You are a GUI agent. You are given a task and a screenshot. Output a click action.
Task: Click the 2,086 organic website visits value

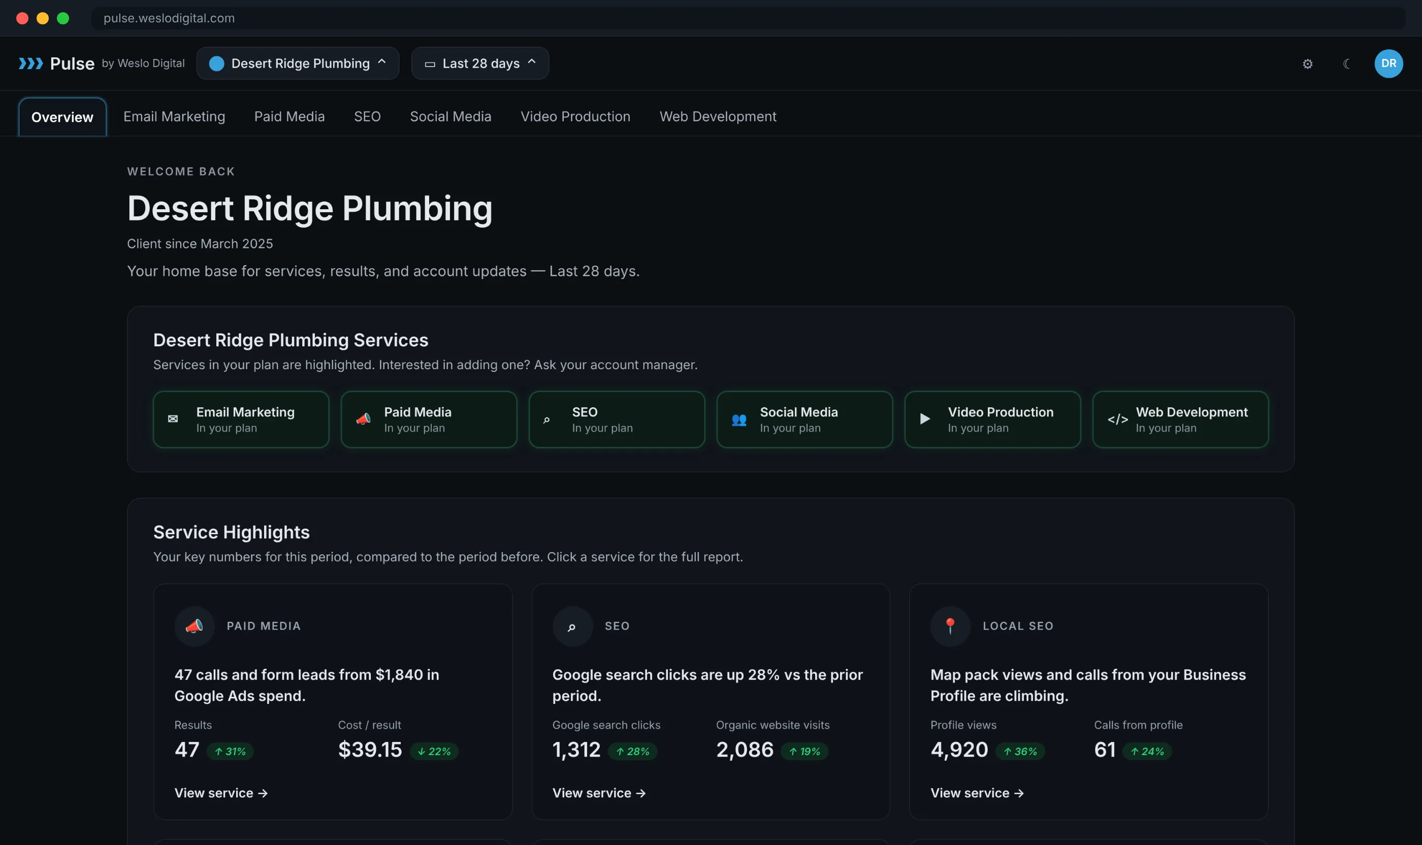(745, 750)
